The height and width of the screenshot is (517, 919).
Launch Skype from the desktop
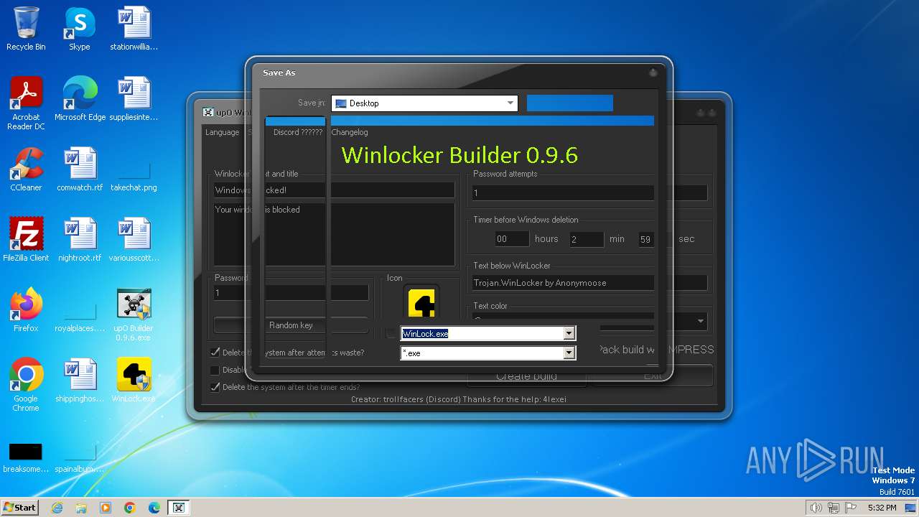79,29
